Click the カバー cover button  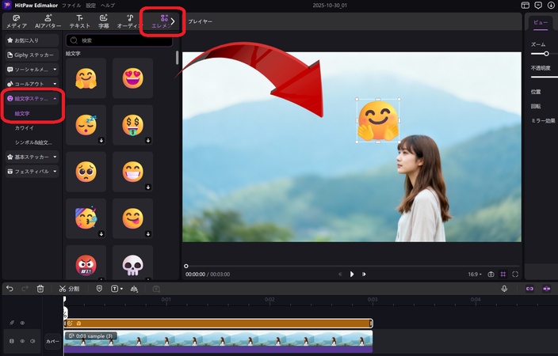[52, 341]
